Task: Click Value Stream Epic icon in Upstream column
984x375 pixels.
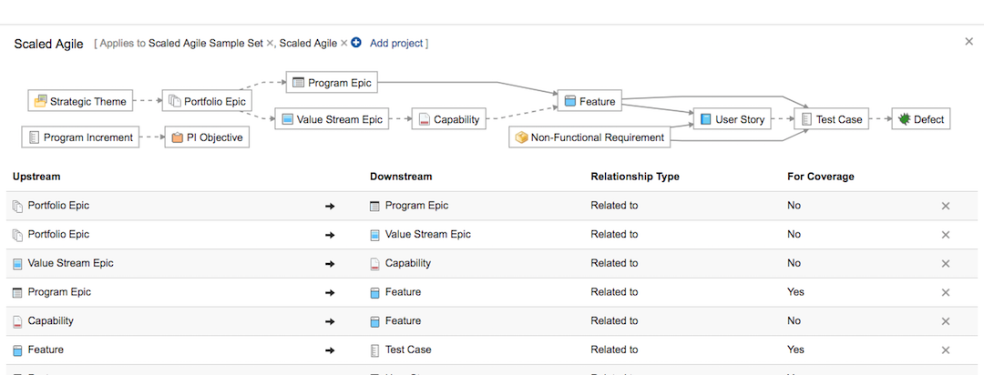Action: tap(17, 263)
